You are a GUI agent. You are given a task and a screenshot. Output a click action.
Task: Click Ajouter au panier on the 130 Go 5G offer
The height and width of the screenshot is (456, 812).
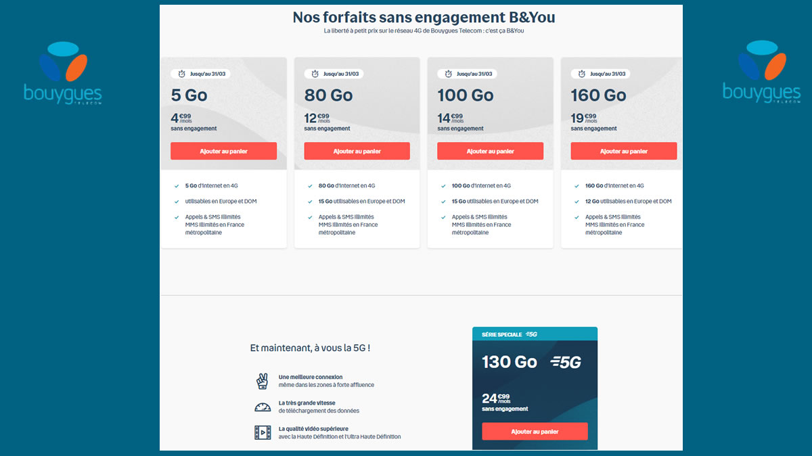pos(535,431)
